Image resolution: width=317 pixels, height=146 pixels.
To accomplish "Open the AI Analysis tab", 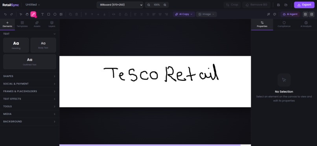I will [x=306, y=24].
